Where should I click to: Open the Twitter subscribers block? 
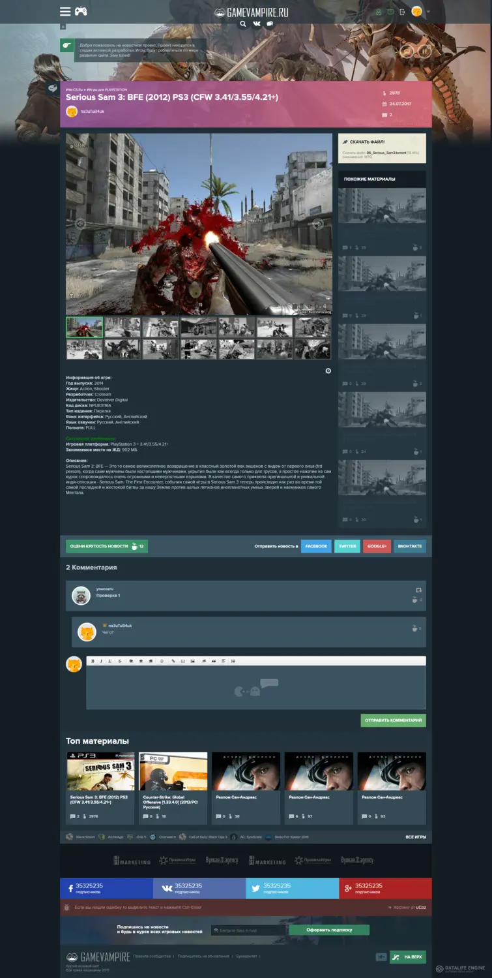292,889
